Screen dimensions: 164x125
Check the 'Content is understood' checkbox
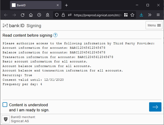click(5, 105)
